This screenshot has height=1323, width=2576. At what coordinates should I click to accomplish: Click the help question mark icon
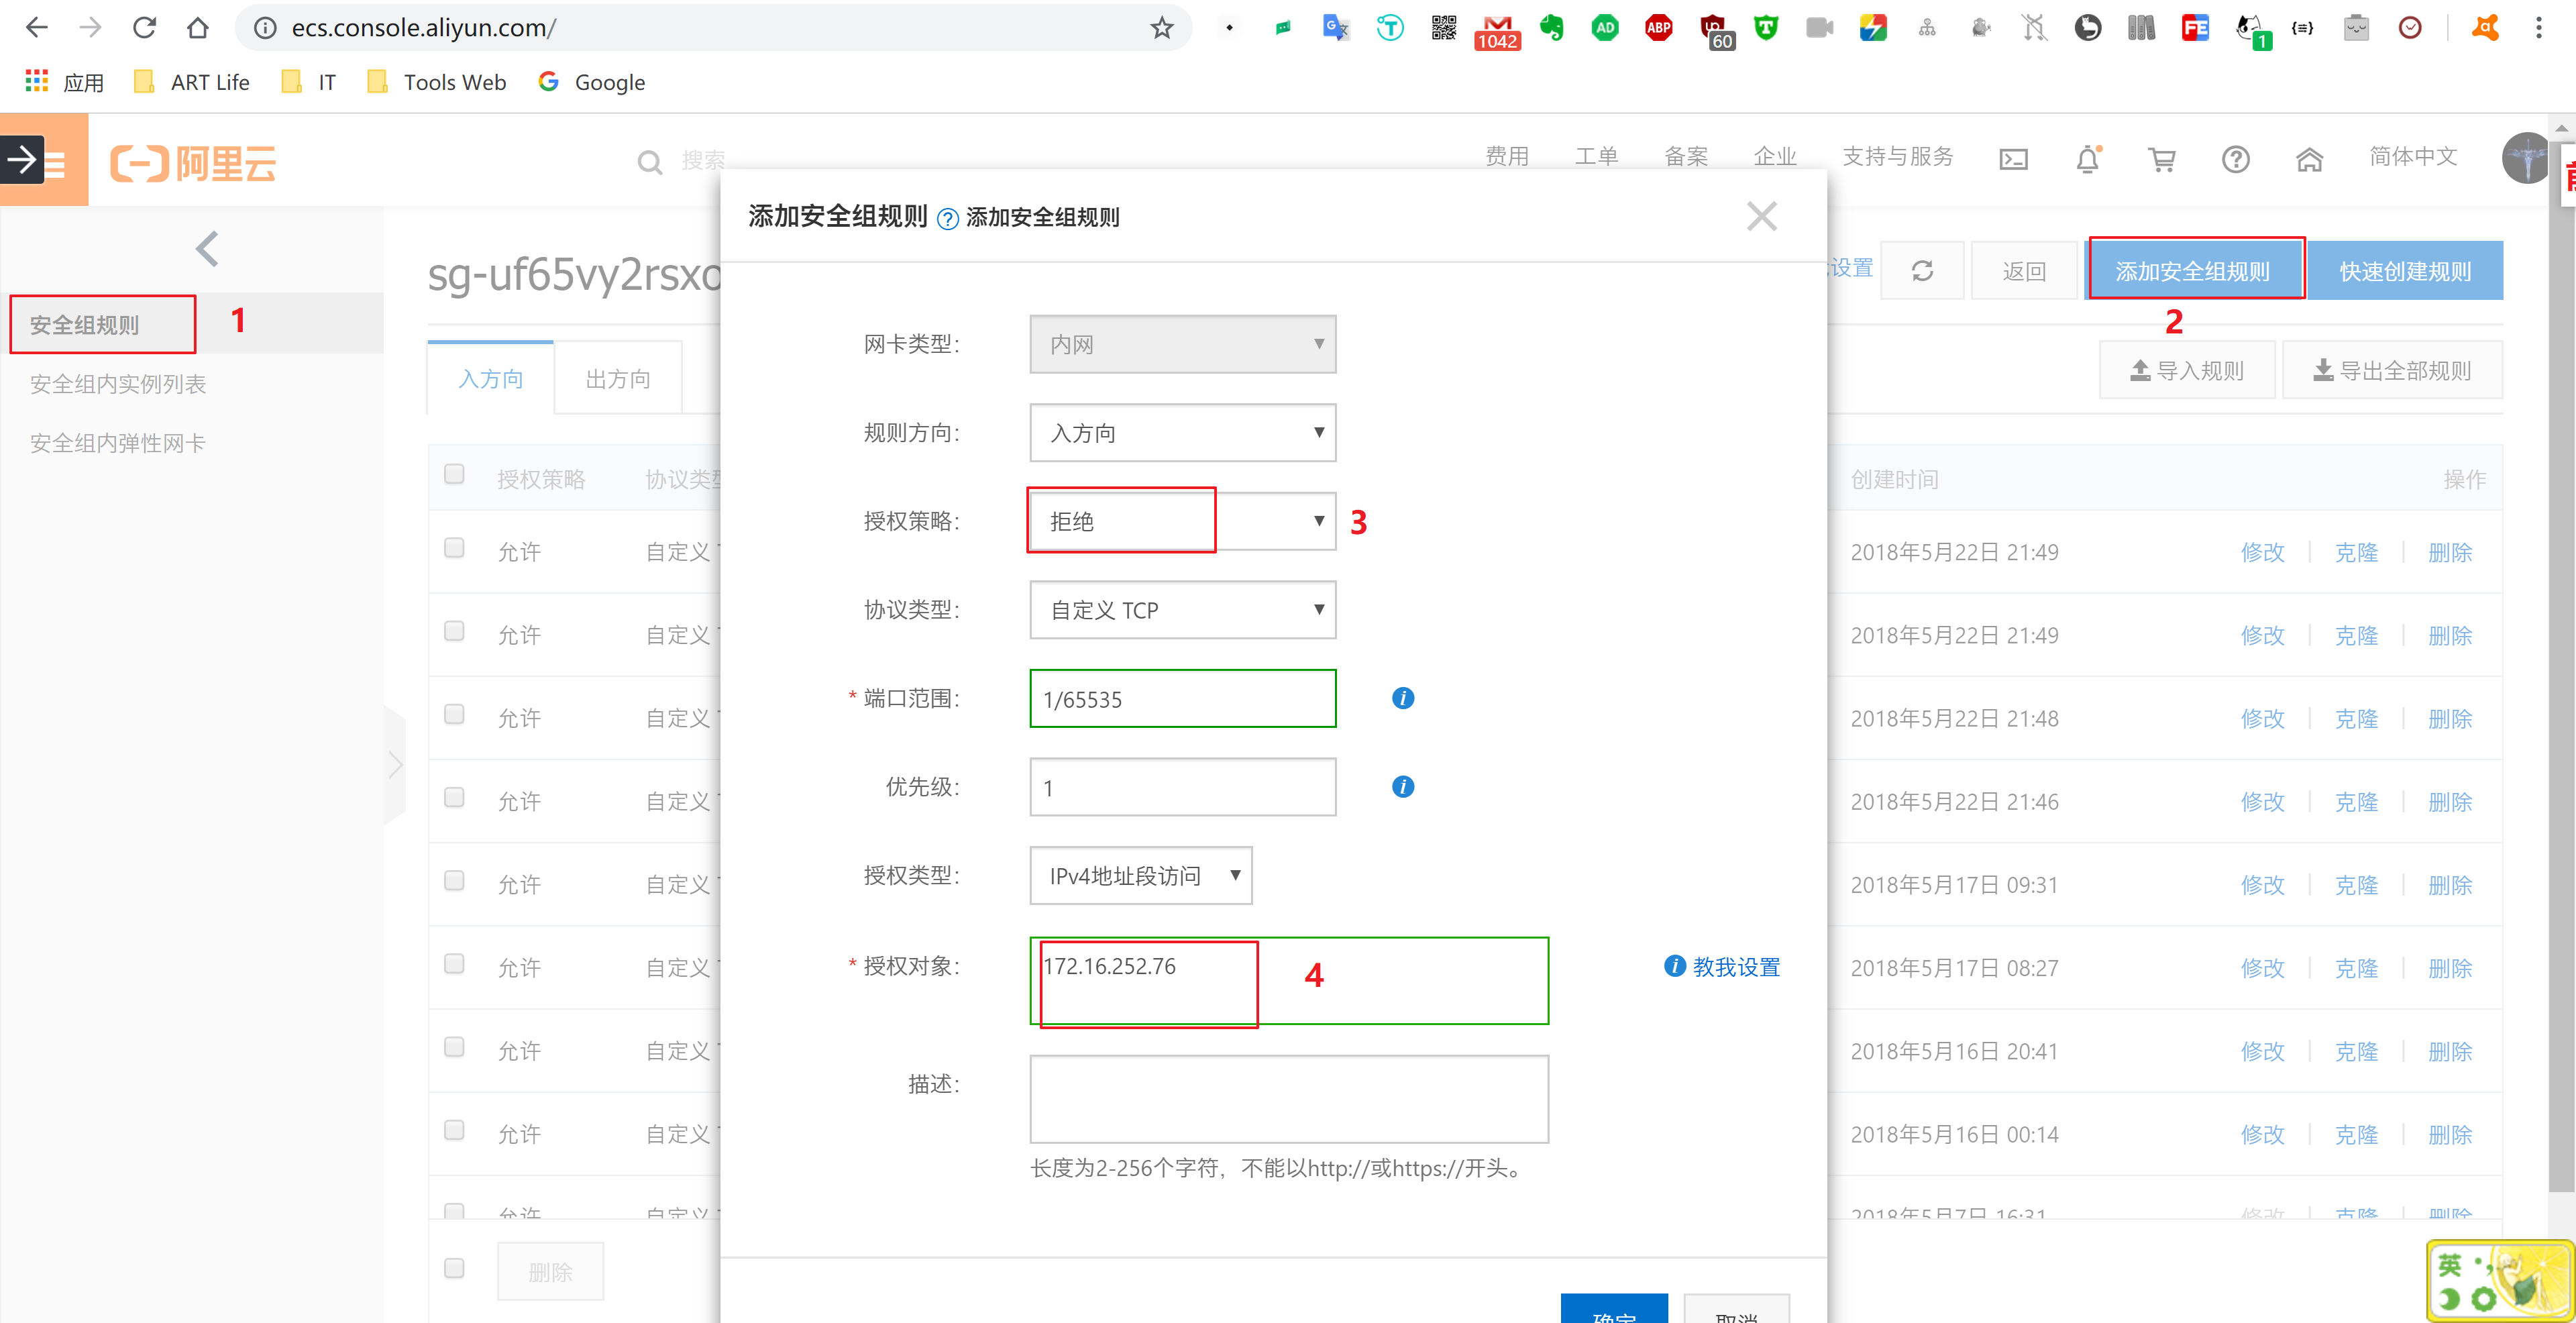(2235, 159)
